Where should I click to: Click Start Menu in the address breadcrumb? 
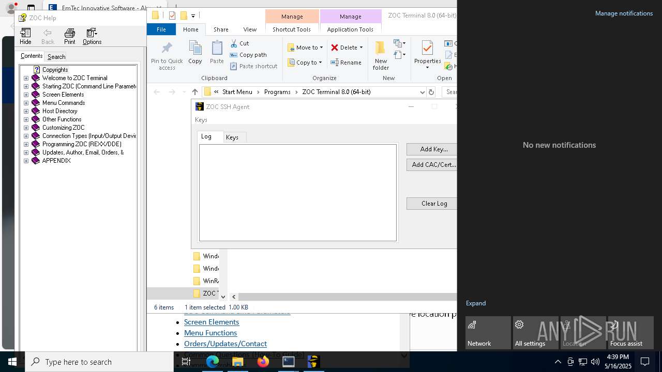click(237, 92)
